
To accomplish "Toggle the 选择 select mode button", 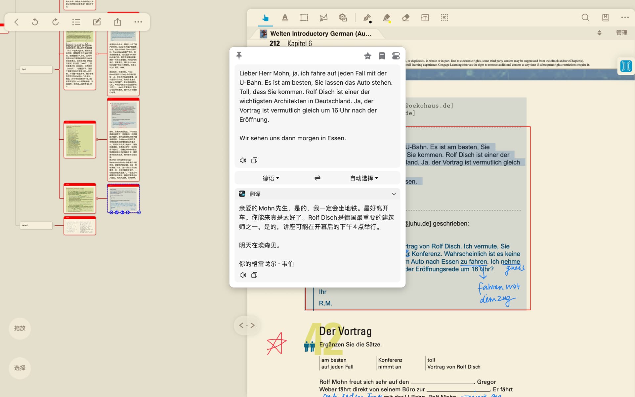I will [x=20, y=368].
